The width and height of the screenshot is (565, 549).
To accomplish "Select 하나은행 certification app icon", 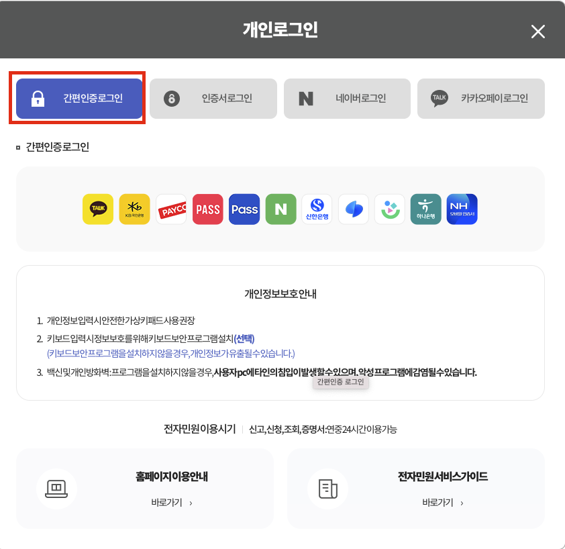I will [426, 209].
